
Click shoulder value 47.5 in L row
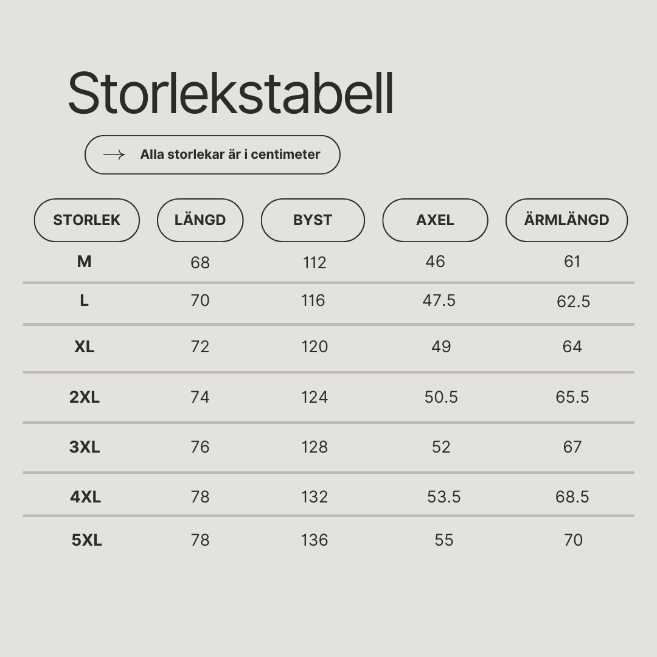coord(439,301)
